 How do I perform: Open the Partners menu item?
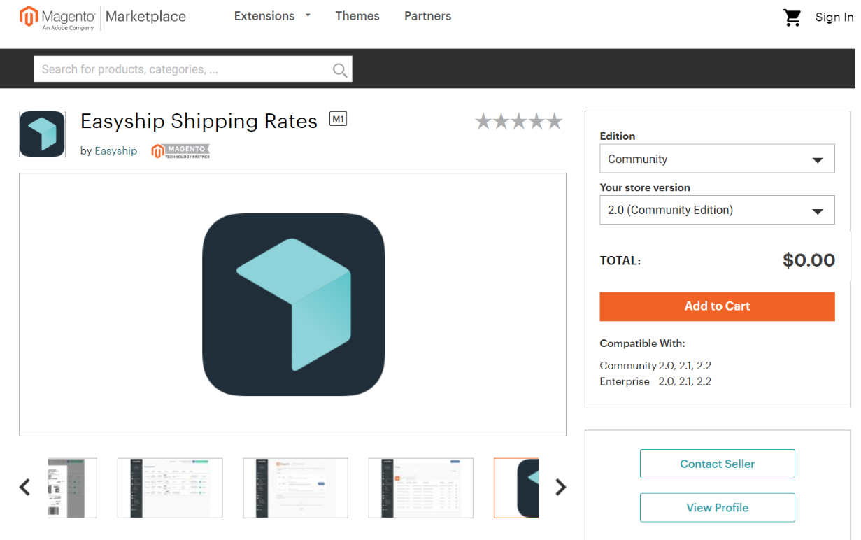point(428,16)
